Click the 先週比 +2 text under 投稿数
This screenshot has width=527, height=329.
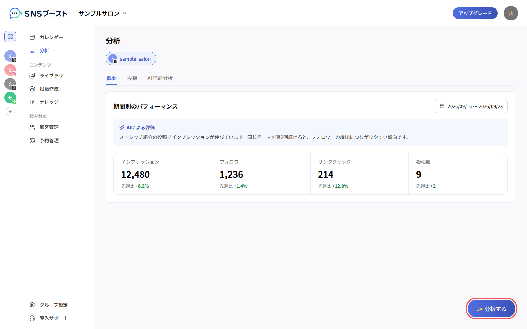coord(426,186)
